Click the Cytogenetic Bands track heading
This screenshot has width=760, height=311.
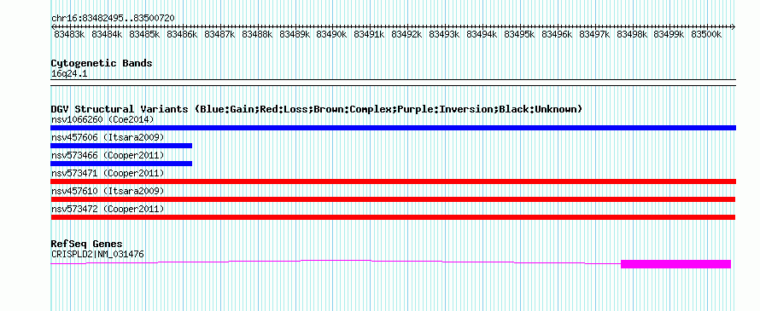pos(102,63)
